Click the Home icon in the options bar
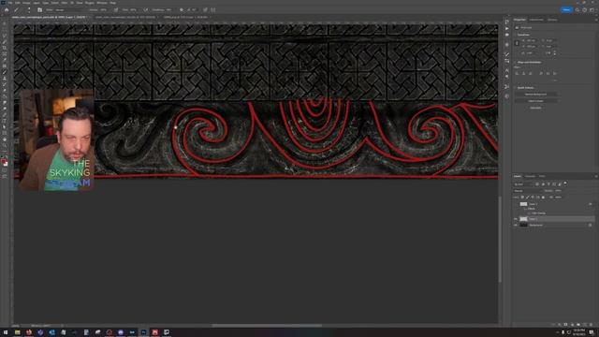This screenshot has height=337, width=599. point(7,10)
